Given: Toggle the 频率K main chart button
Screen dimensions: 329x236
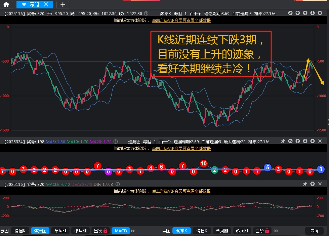Looking at the screenshot, I should pos(181,231).
